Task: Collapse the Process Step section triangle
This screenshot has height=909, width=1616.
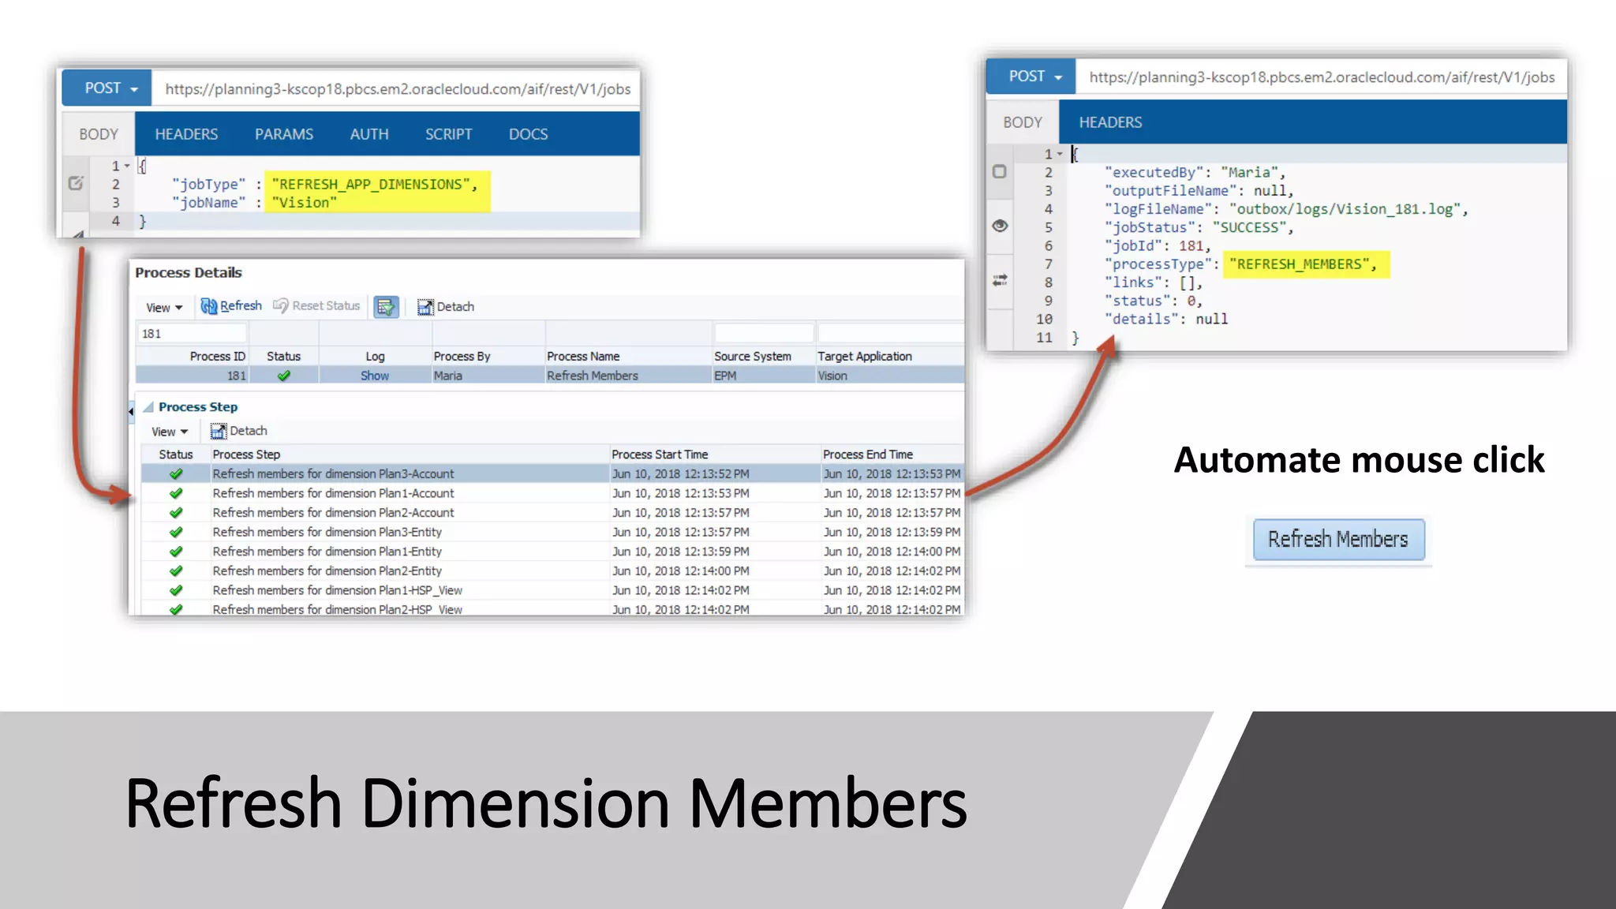Action: point(148,407)
